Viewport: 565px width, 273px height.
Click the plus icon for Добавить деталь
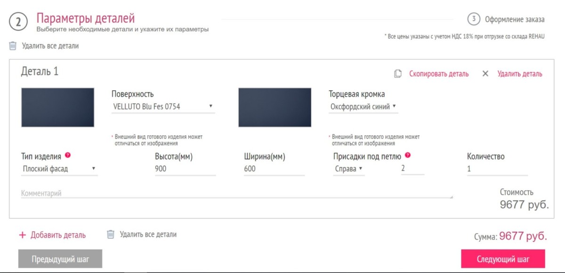point(22,235)
